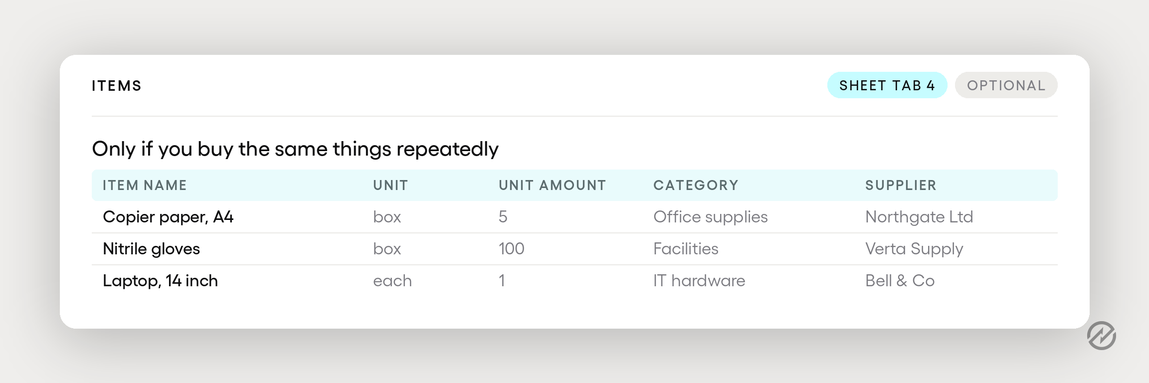Screen dimensions: 1149x383
Task: Select the 'Copier paper, A4' item cell
Action: point(168,217)
